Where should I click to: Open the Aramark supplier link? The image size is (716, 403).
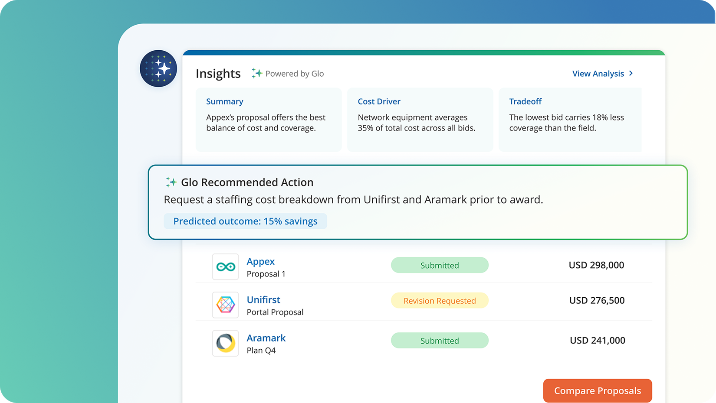[266, 338]
